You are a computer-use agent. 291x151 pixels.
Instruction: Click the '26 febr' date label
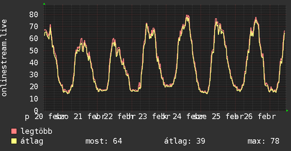[x=260, y=117]
